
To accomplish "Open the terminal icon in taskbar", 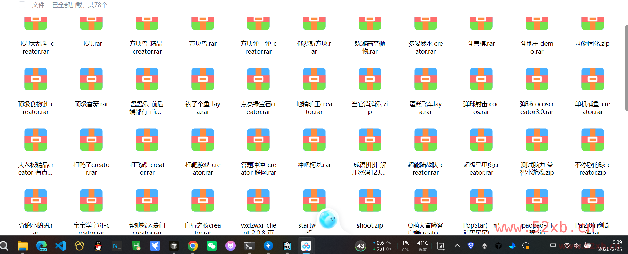I will tap(249, 246).
